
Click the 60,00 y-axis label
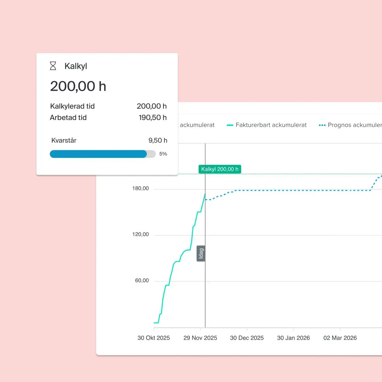[142, 281]
